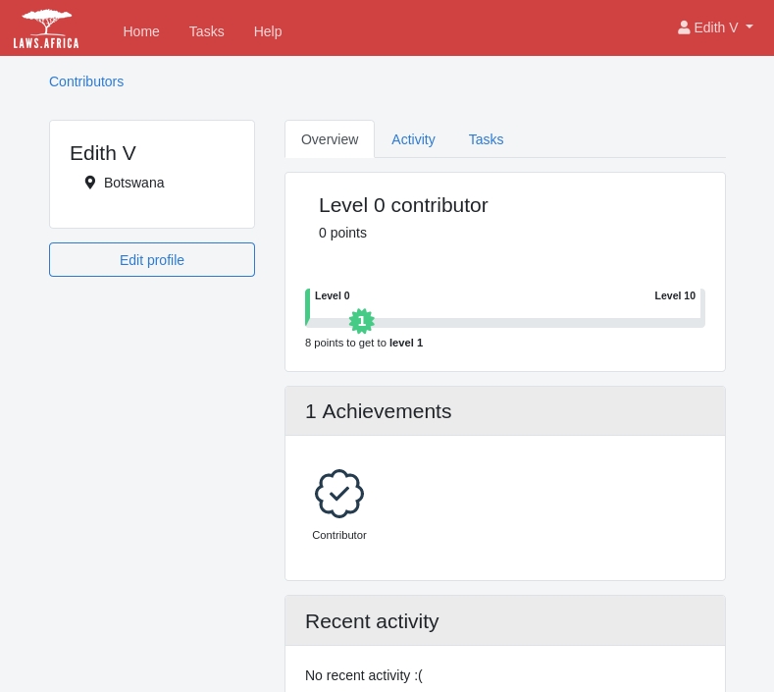Open the Home page from navbar
This screenshot has height=692, width=774.
141,31
